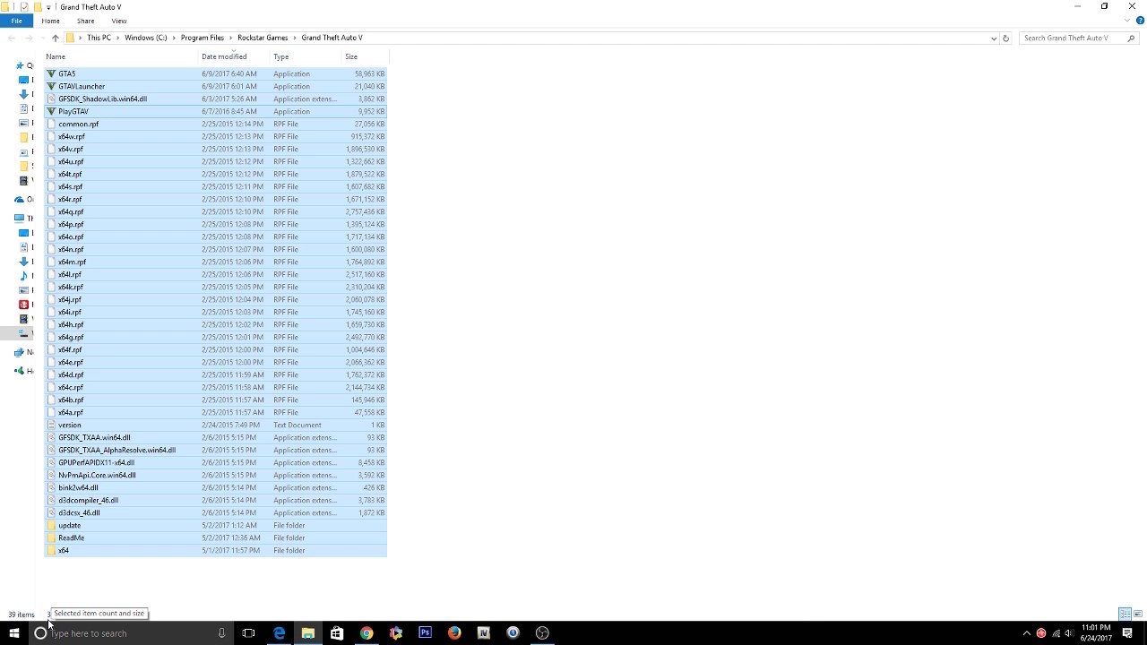Screen dimensions: 1147x645
Task: Open Photoshop from the taskbar
Action: pos(424,633)
